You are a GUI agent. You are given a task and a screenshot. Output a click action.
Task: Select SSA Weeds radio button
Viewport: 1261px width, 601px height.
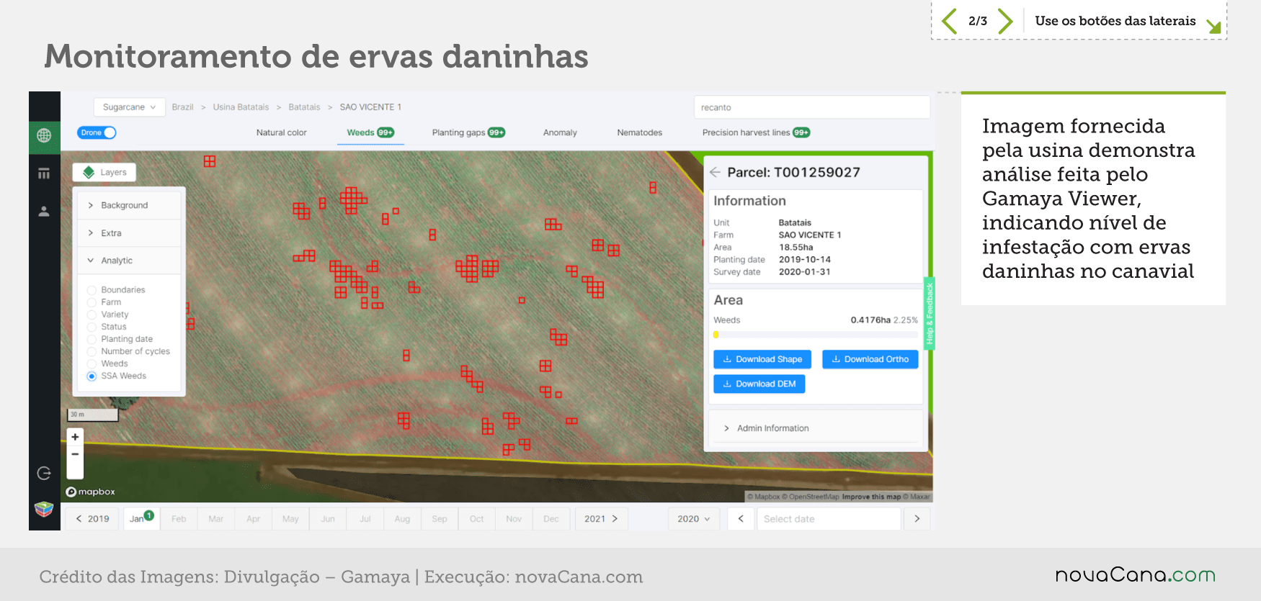pyautogui.click(x=92, y=376)
